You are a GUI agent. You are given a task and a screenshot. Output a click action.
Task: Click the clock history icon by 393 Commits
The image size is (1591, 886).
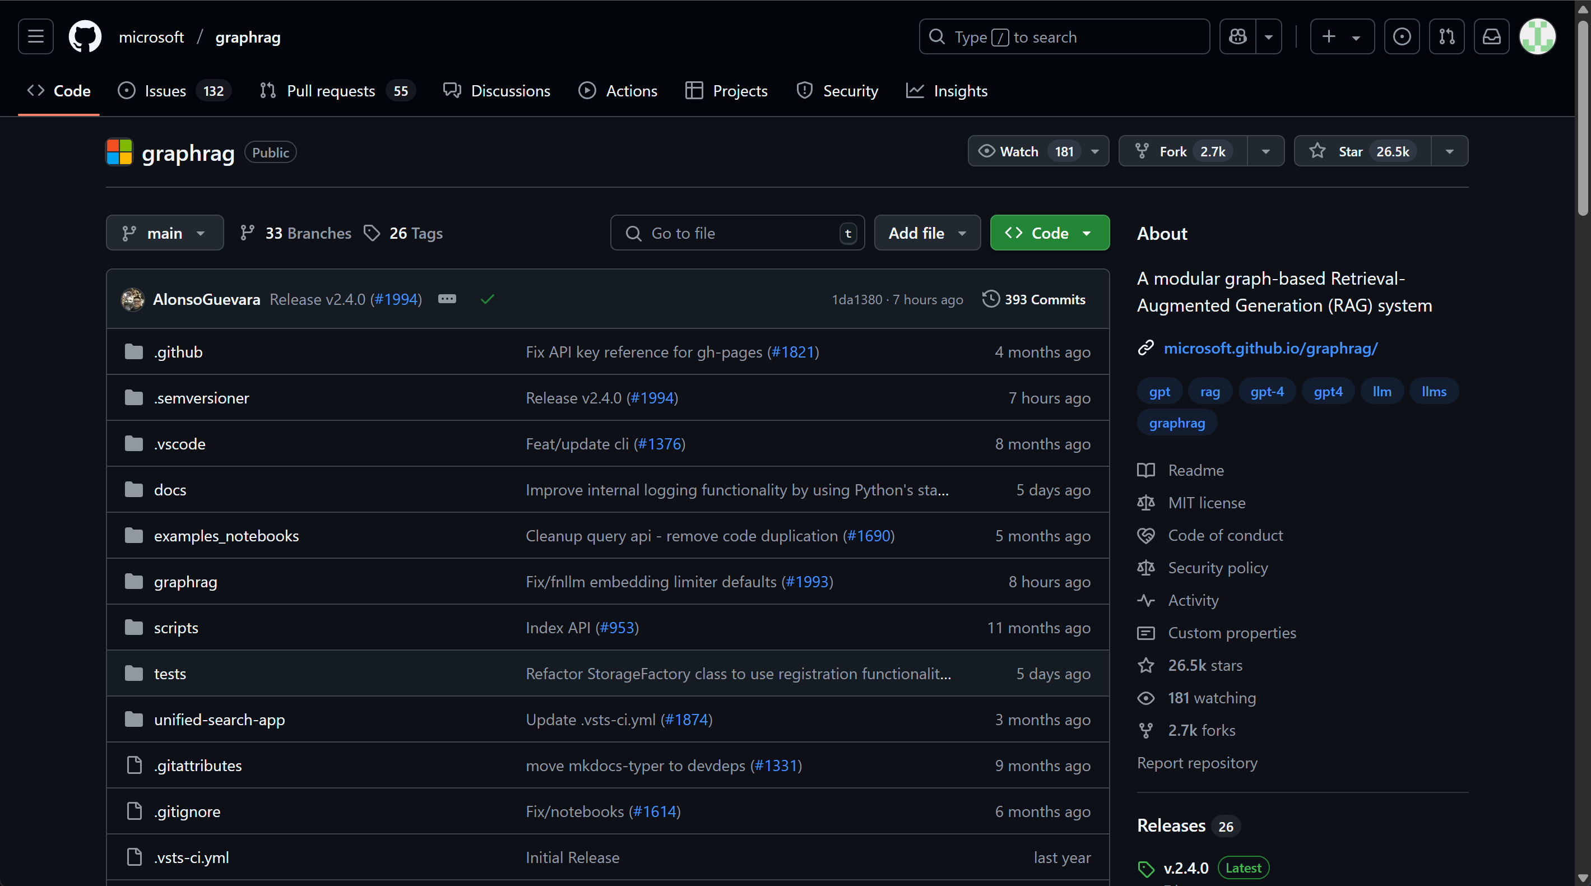pos(991,299)
